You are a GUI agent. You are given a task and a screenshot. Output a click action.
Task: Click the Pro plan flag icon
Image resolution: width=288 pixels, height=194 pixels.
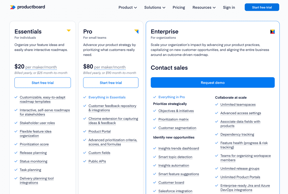point(136,31)
